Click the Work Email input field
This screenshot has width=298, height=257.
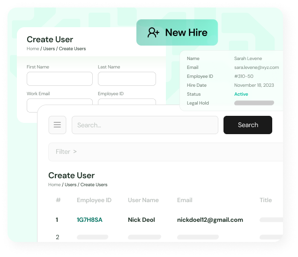(60, 104)
